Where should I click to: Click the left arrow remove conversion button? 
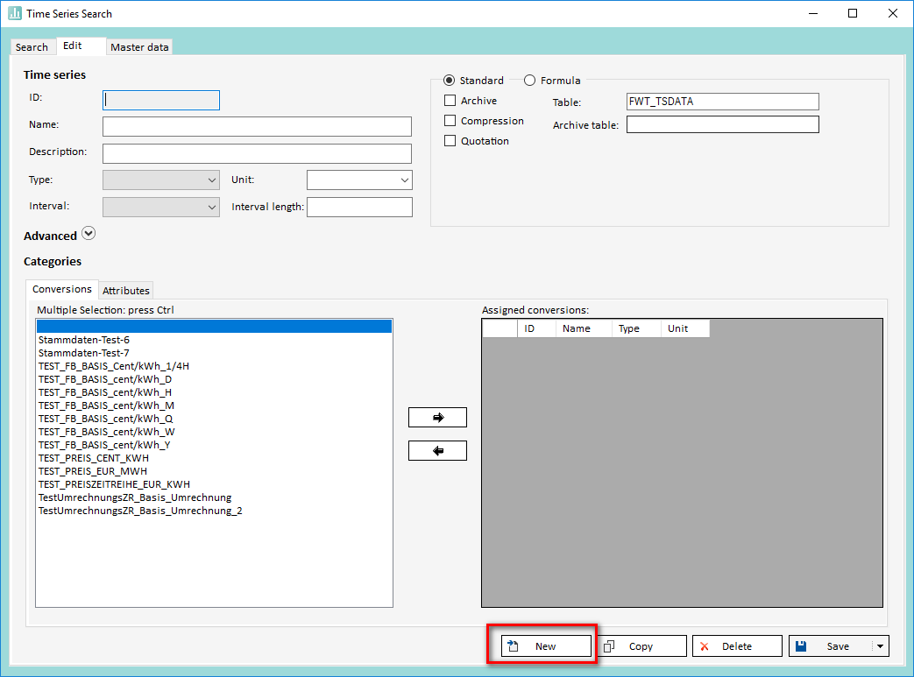(x=437, y=450)
